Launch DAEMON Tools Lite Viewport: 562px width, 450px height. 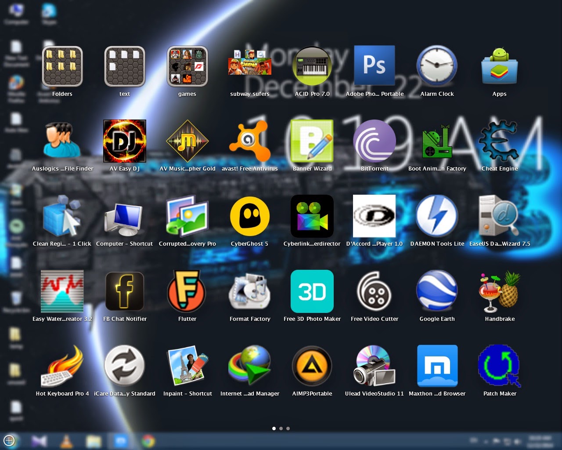click(437, 216)
